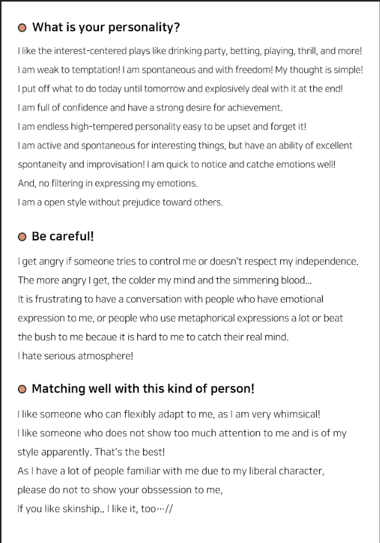380x543 pixels.
Task: Click the line 'I hate serious atmosphere!'
Action: (x=75, y=356)
